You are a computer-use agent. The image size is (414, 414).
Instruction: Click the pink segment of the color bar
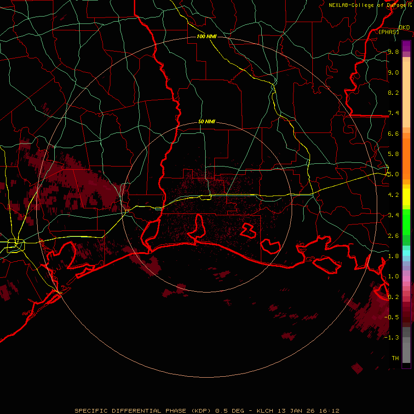click(406, 279)
